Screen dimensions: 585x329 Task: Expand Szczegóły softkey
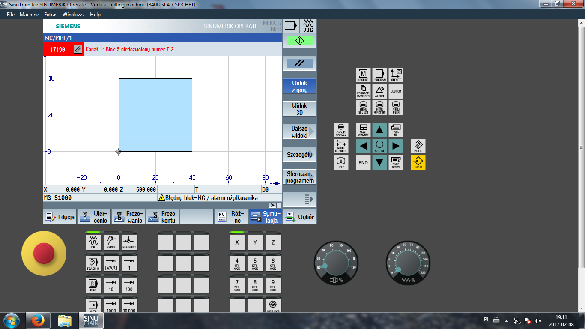coord(299,154)
